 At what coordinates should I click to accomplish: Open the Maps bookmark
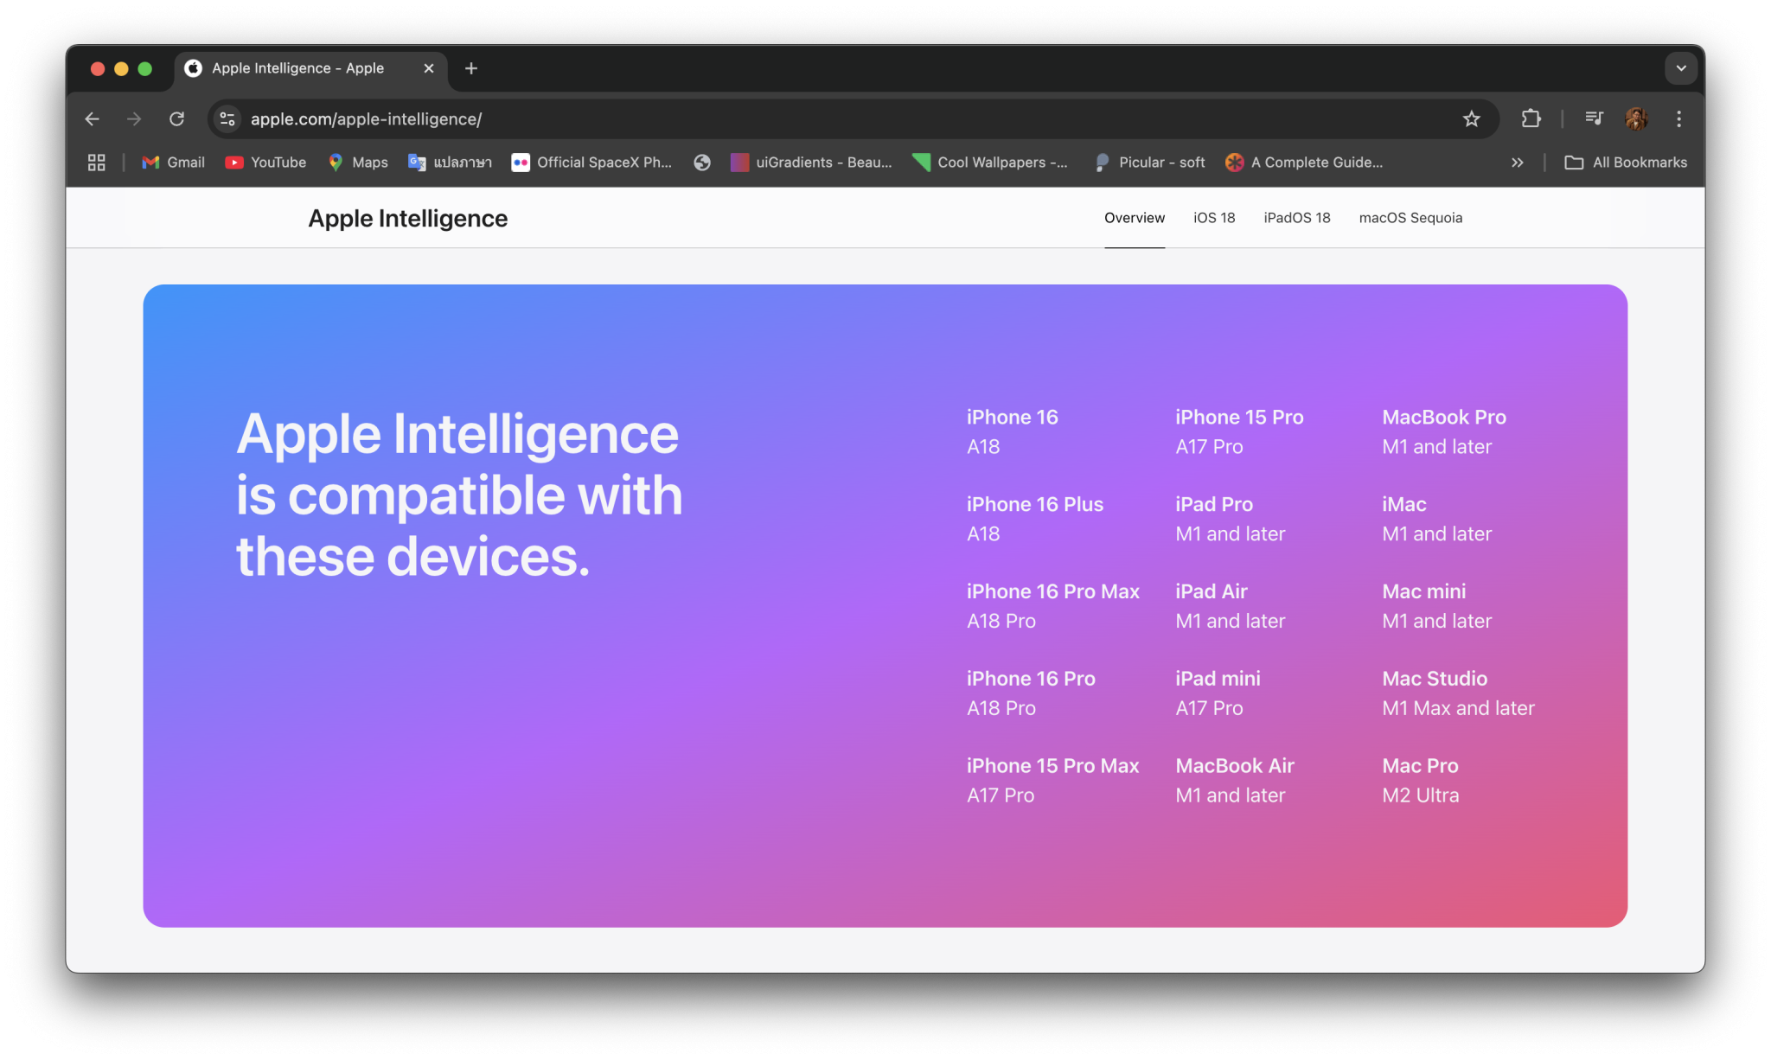click(358, 163)
